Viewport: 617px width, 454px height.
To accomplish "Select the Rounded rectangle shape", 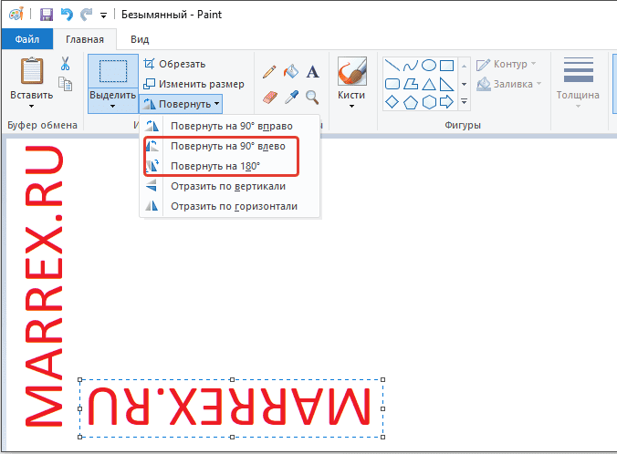I will [392, 84].
